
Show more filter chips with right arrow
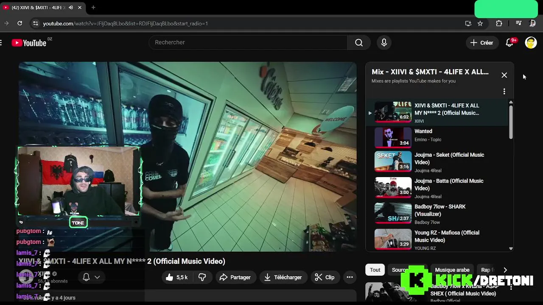[505, 270]
